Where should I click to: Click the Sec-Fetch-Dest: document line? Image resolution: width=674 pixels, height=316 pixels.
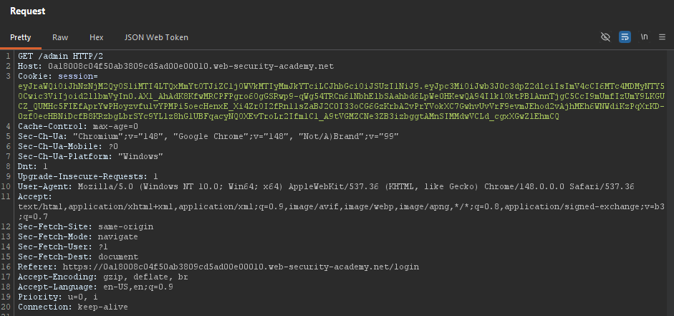[78, 257]
